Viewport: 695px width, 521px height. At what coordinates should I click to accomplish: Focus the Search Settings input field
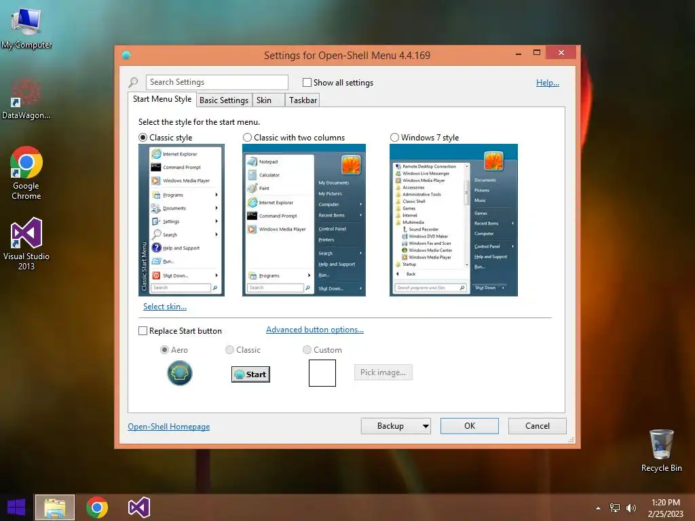point(217,82)
